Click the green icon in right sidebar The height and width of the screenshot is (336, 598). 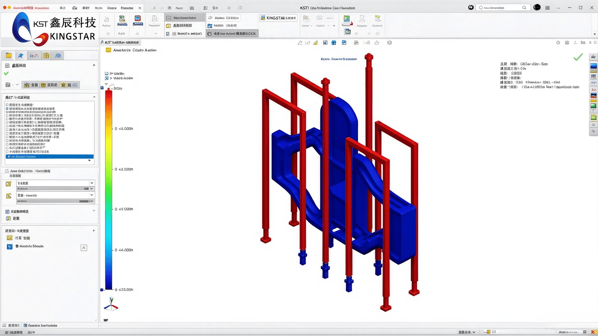[593, 106]
